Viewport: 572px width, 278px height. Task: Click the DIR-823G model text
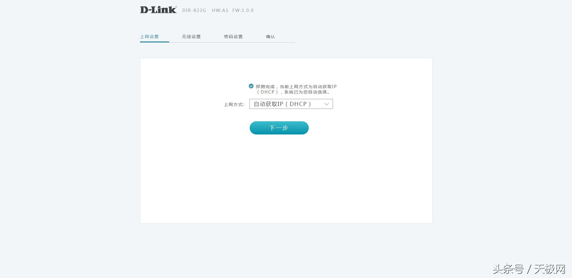[x=194, y=10]
